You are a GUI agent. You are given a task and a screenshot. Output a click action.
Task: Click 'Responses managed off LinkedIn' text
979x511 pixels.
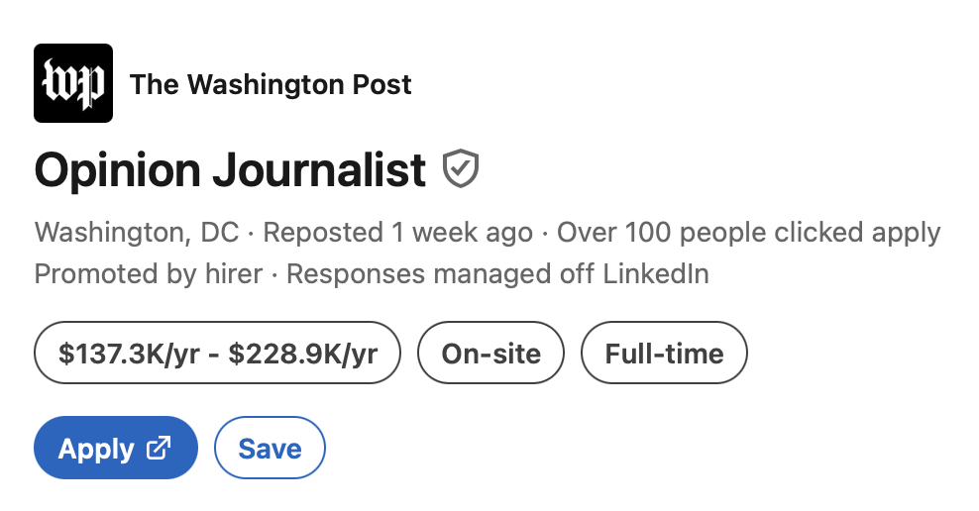click(497, 273)
